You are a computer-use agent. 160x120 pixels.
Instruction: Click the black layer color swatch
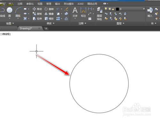pyautogui.click(x=117, y=9)
